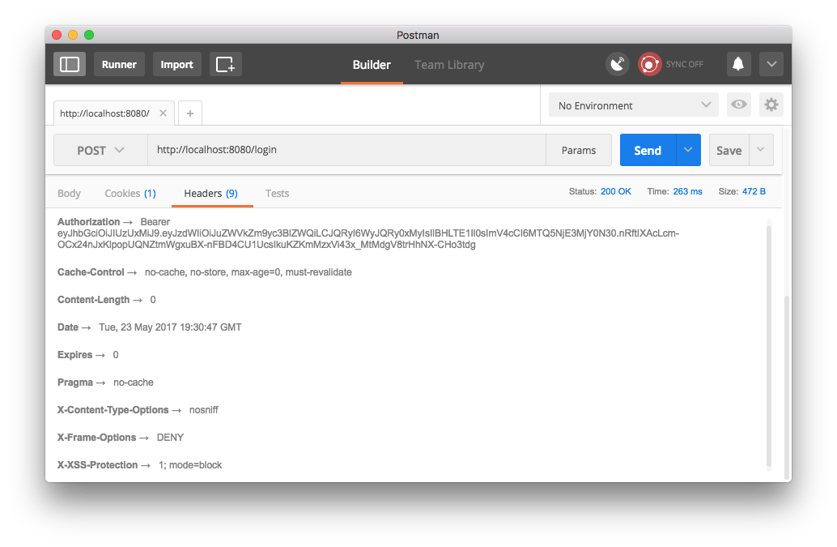Add a new request tab

click(190, 113)
